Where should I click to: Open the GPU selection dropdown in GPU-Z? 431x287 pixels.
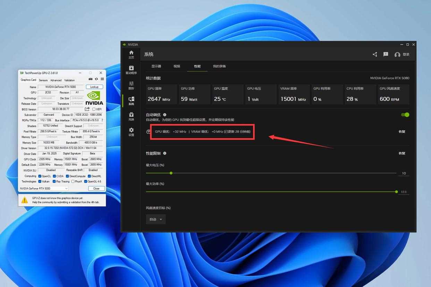click(x=44, y=189)
